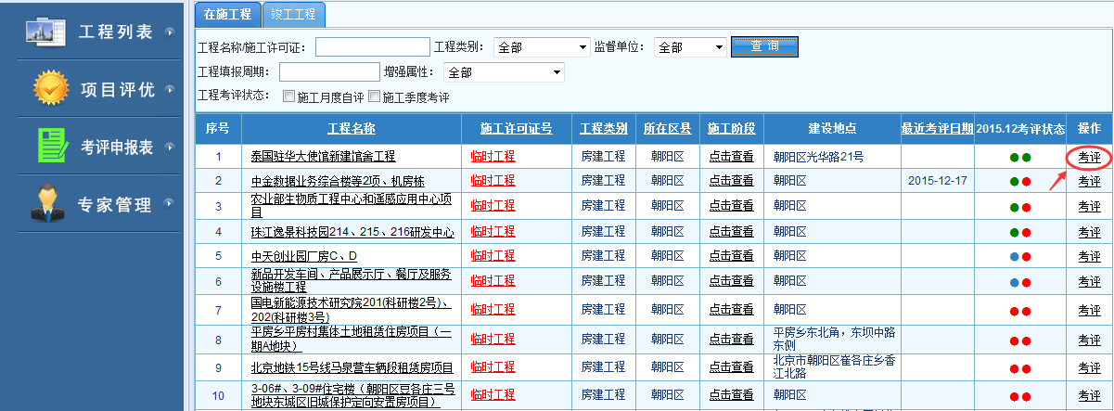The height and width of the screenshot is (411, 1114).
Task: Click 点击查看 for row 2 construction stage
Action: point(730,181)
